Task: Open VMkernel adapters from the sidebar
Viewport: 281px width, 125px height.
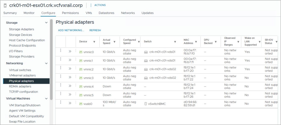Action: tap(22, 75)
